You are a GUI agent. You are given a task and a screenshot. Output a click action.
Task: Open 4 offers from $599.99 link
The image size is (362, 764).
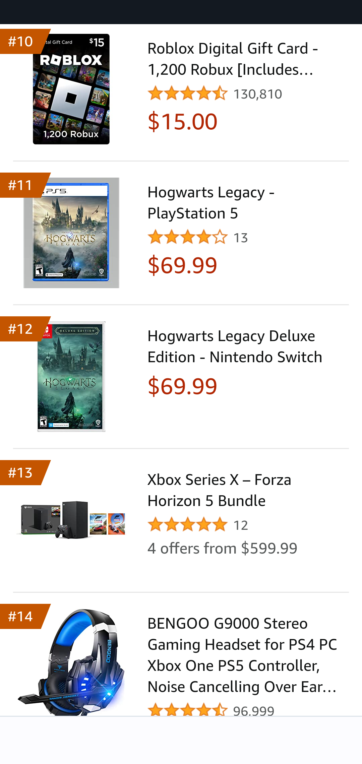pos(222,549)
